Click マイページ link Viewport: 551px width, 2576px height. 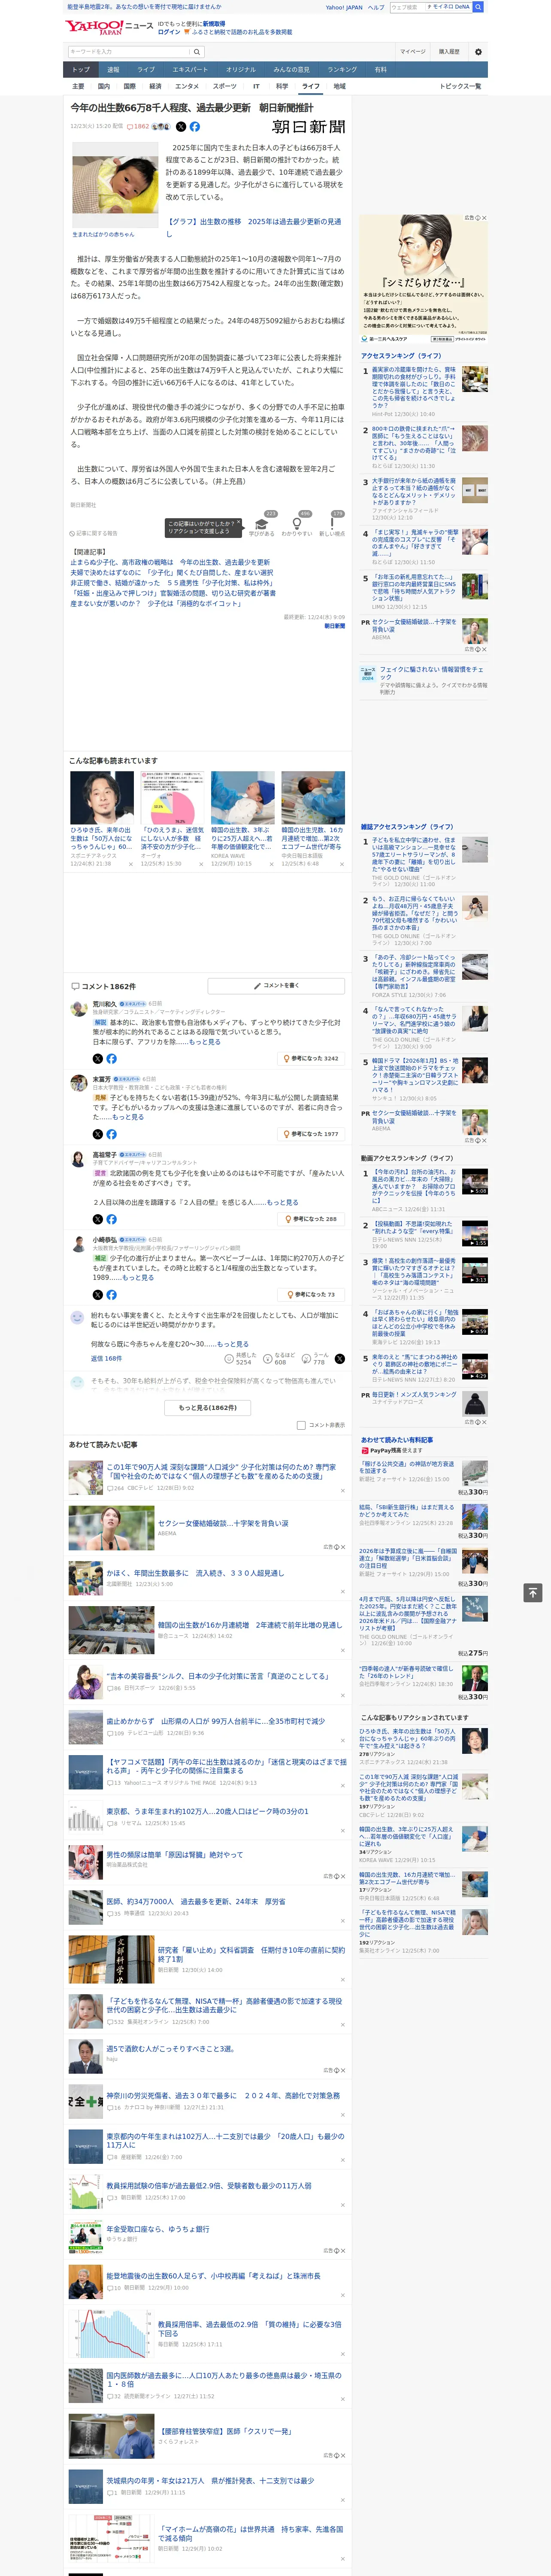pos(413,52)
